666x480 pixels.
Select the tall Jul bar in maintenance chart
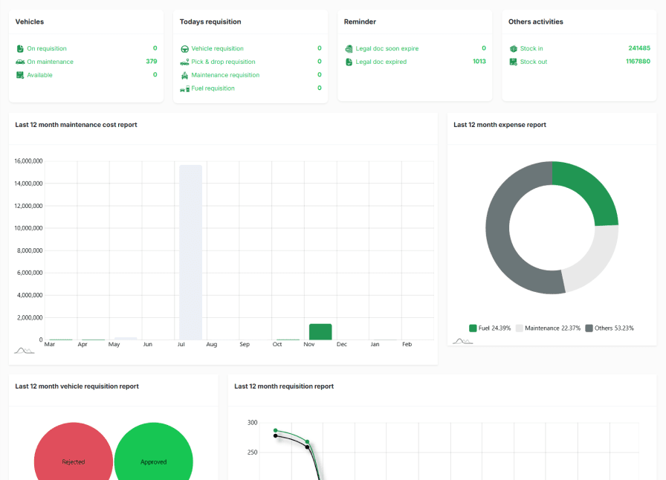tap(190, 252)
